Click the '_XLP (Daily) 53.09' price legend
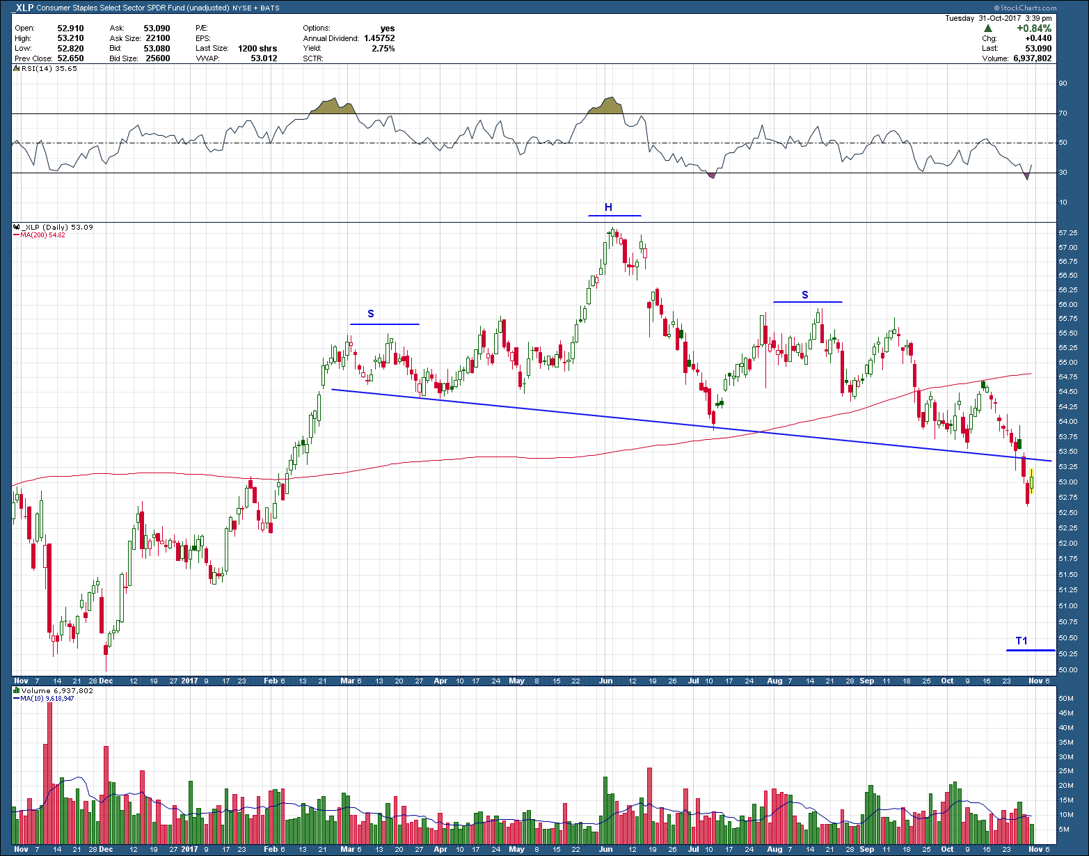Viewport: 1089px width, 856px height. click(x=57, y=228)
